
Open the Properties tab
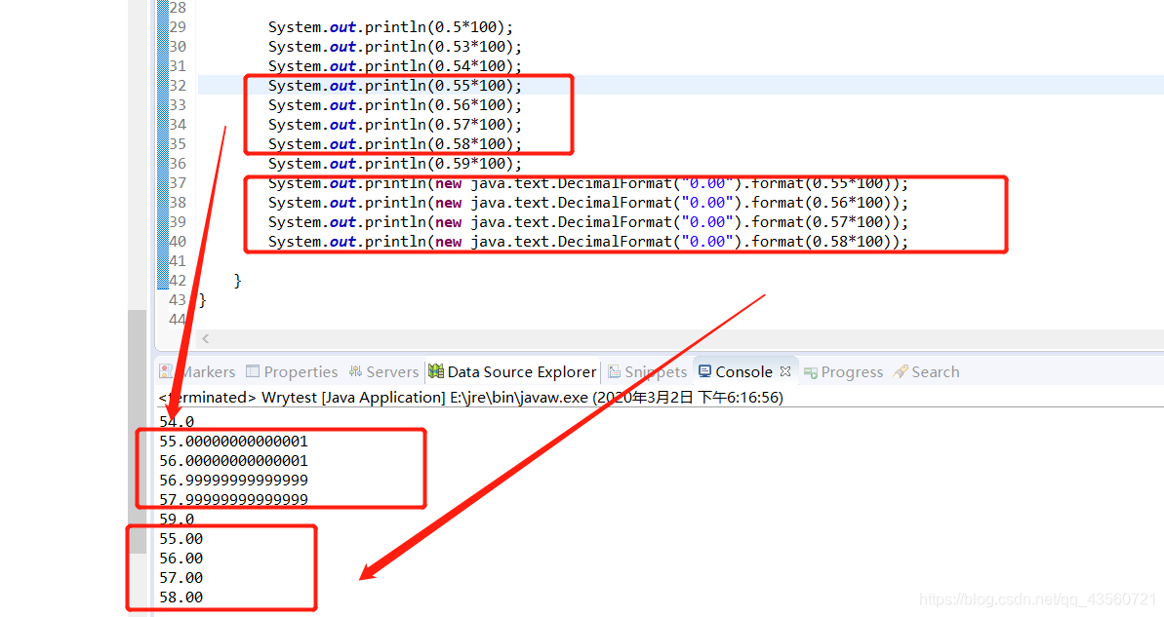coord(292,371)
